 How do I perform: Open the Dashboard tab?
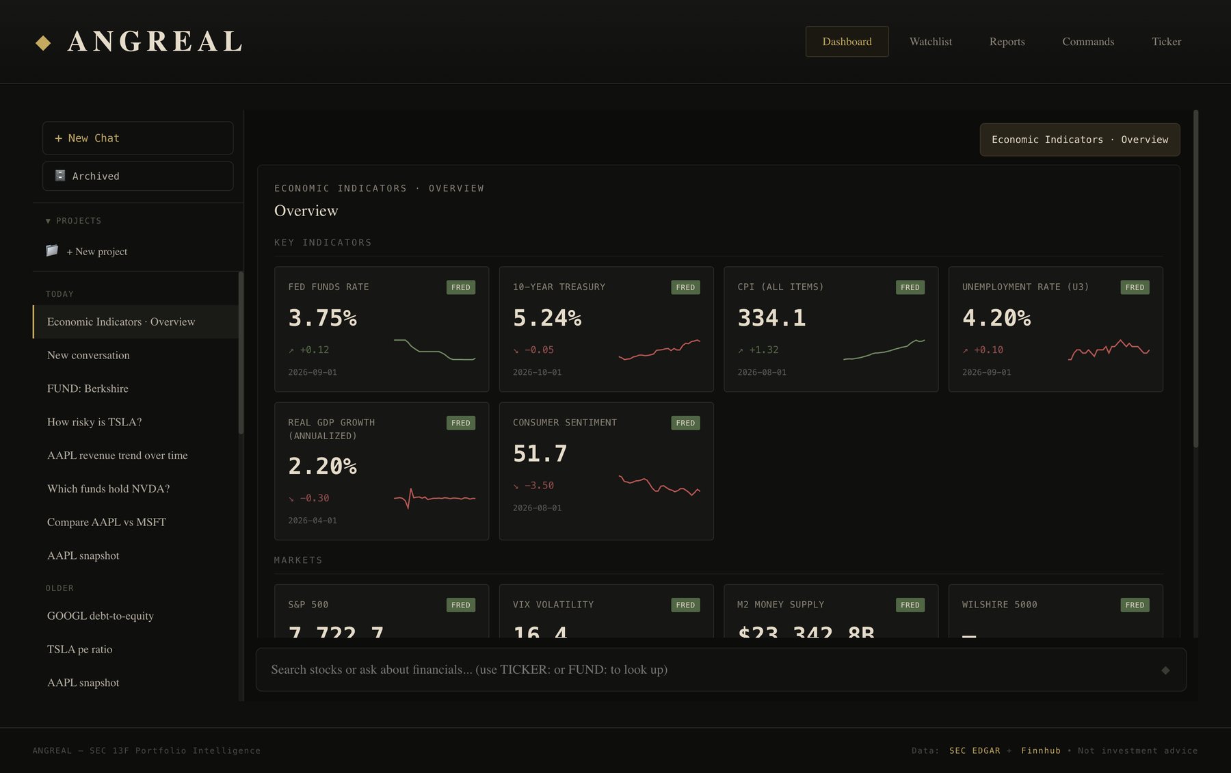(x=847, y=42)
